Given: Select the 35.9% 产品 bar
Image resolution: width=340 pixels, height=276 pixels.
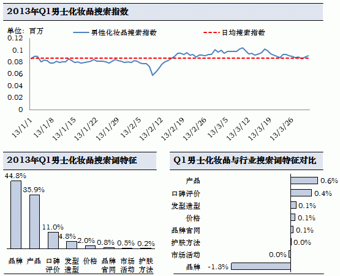Looking at the screenshot, I should tap(34, 222).
